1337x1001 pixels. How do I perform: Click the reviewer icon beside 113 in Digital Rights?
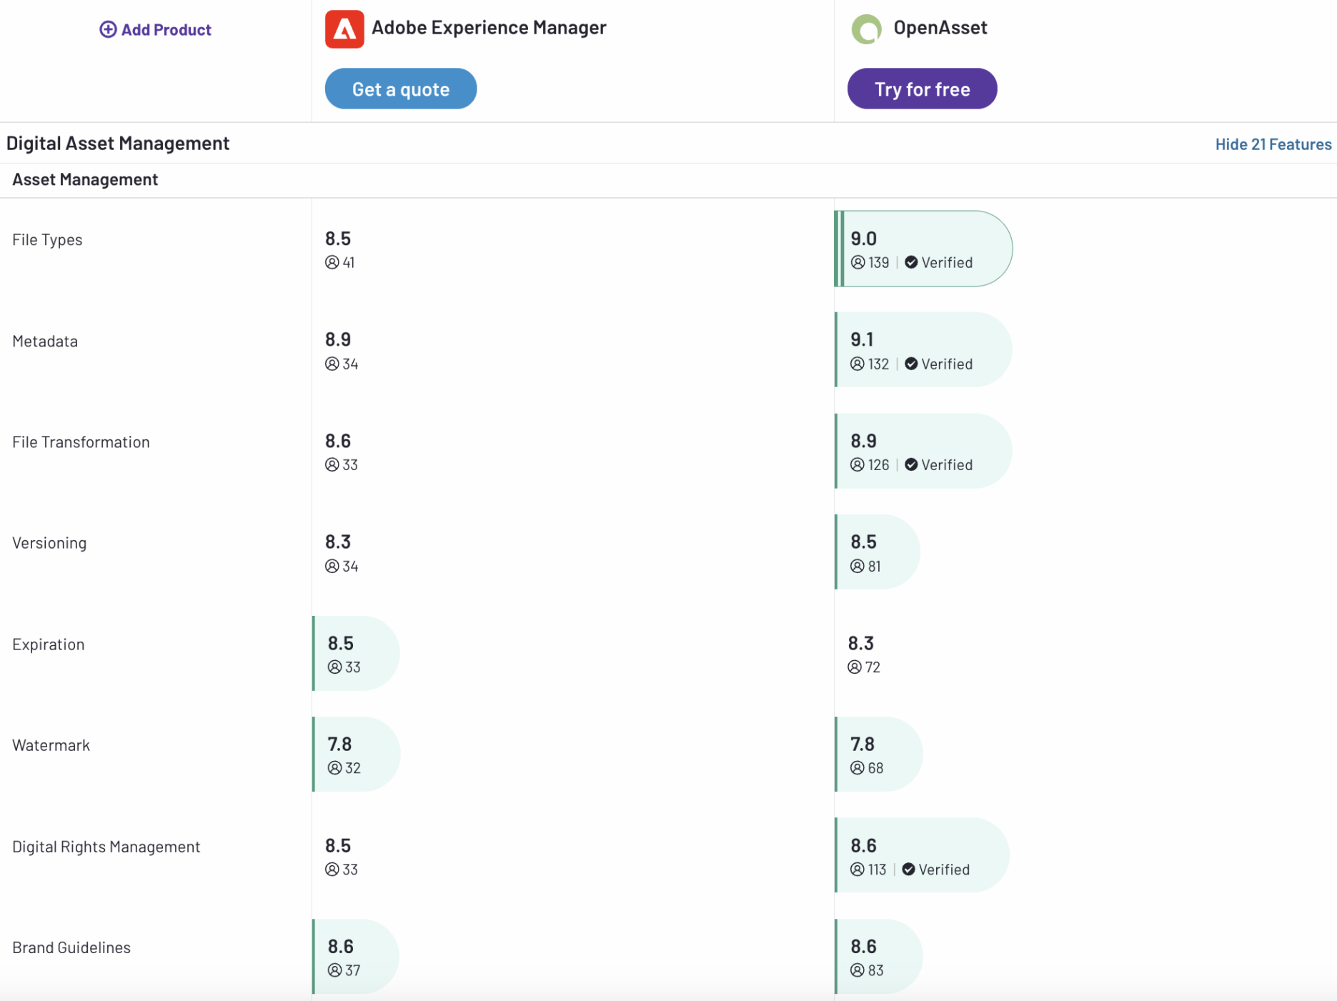(x=858, y=869)
